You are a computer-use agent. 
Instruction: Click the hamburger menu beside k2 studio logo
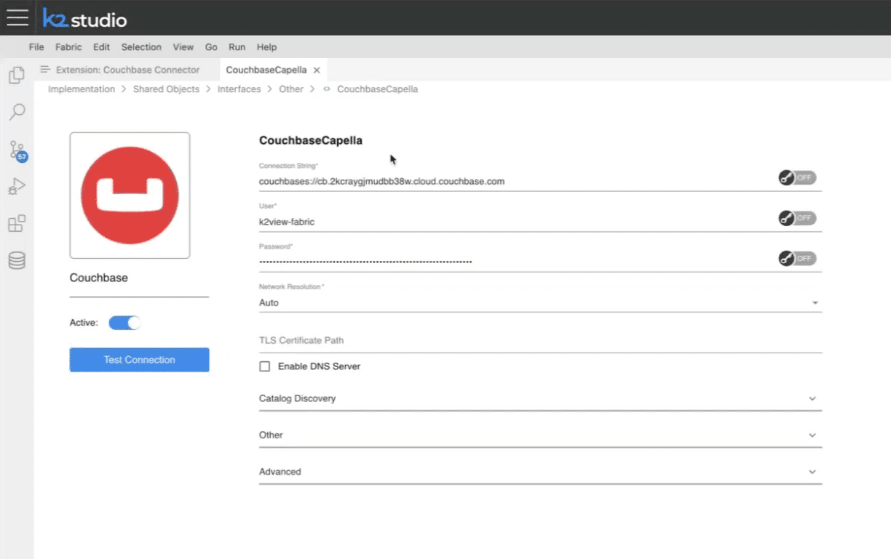(x=17, y=17)
